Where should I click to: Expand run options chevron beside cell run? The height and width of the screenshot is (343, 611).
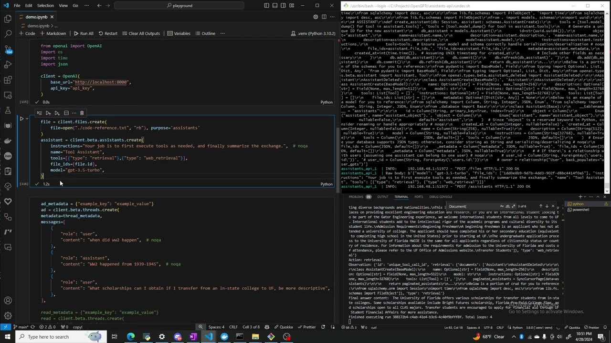coord(27,119)
